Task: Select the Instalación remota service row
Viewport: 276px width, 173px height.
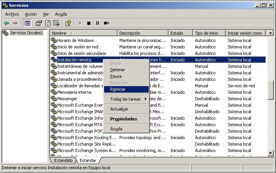Action: (158, 60)
